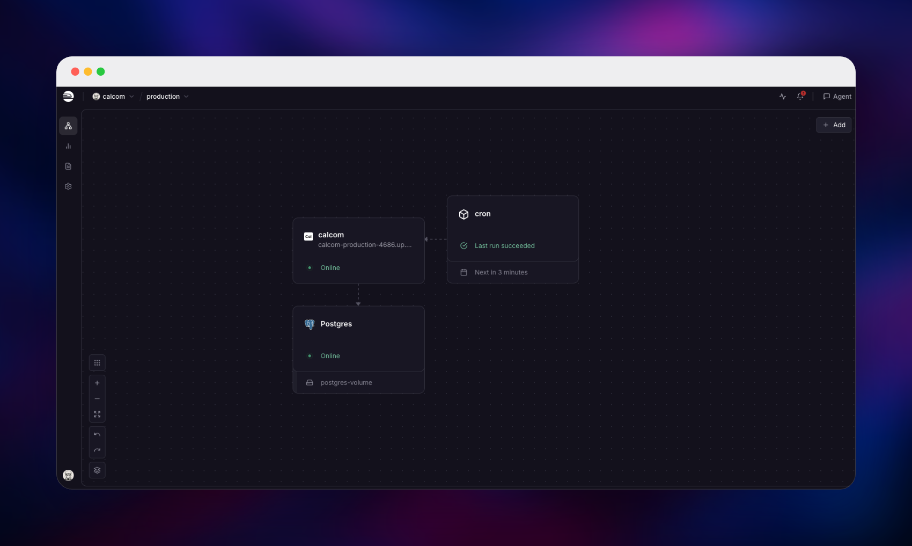Click the calendar icon on cron

click(x=464, y=273)
